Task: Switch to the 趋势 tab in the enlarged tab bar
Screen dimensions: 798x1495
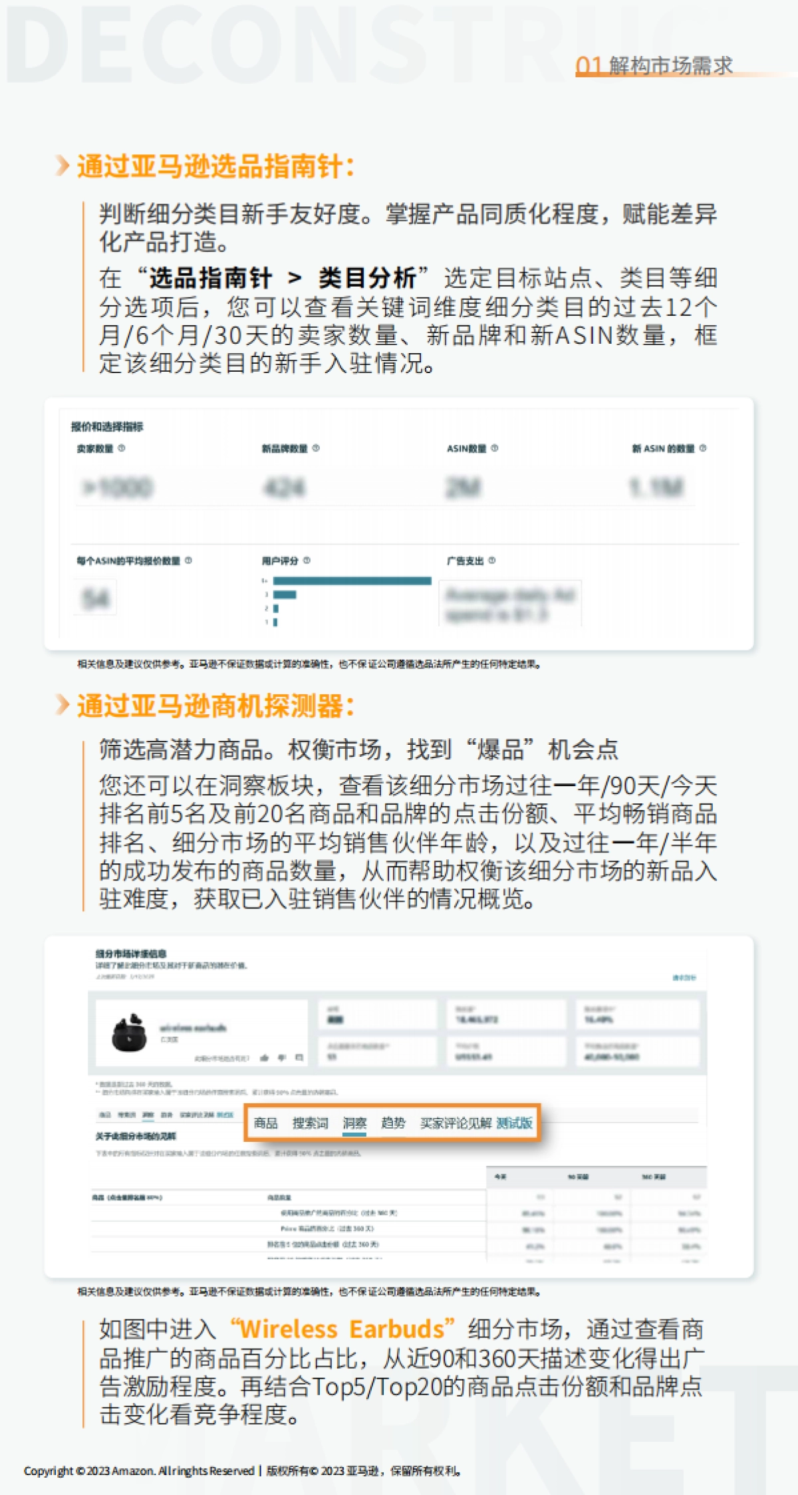Action: tap(393, 1123)
